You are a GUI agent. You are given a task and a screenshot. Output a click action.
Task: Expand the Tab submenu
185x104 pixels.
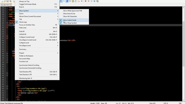[37, 19]
